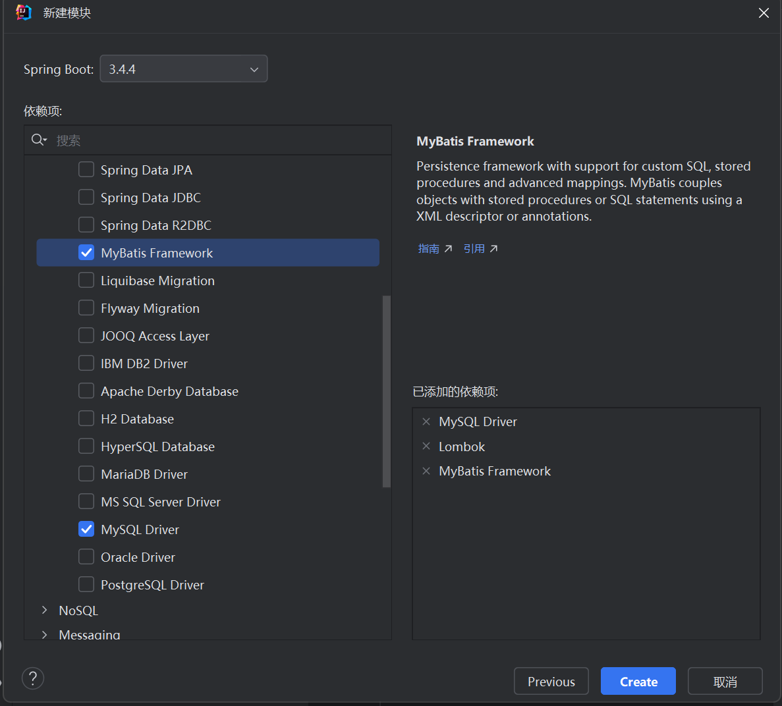
Task: Check the Spring Data JDBC checkbox
Action: (x=86, y=197)
